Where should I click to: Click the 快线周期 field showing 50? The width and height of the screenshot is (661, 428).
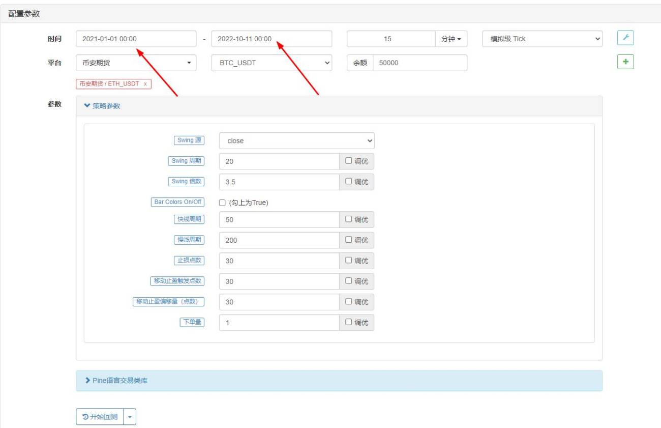click(x=279, y=220)
